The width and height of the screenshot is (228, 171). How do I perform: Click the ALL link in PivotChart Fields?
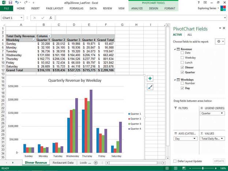(190, 35)
